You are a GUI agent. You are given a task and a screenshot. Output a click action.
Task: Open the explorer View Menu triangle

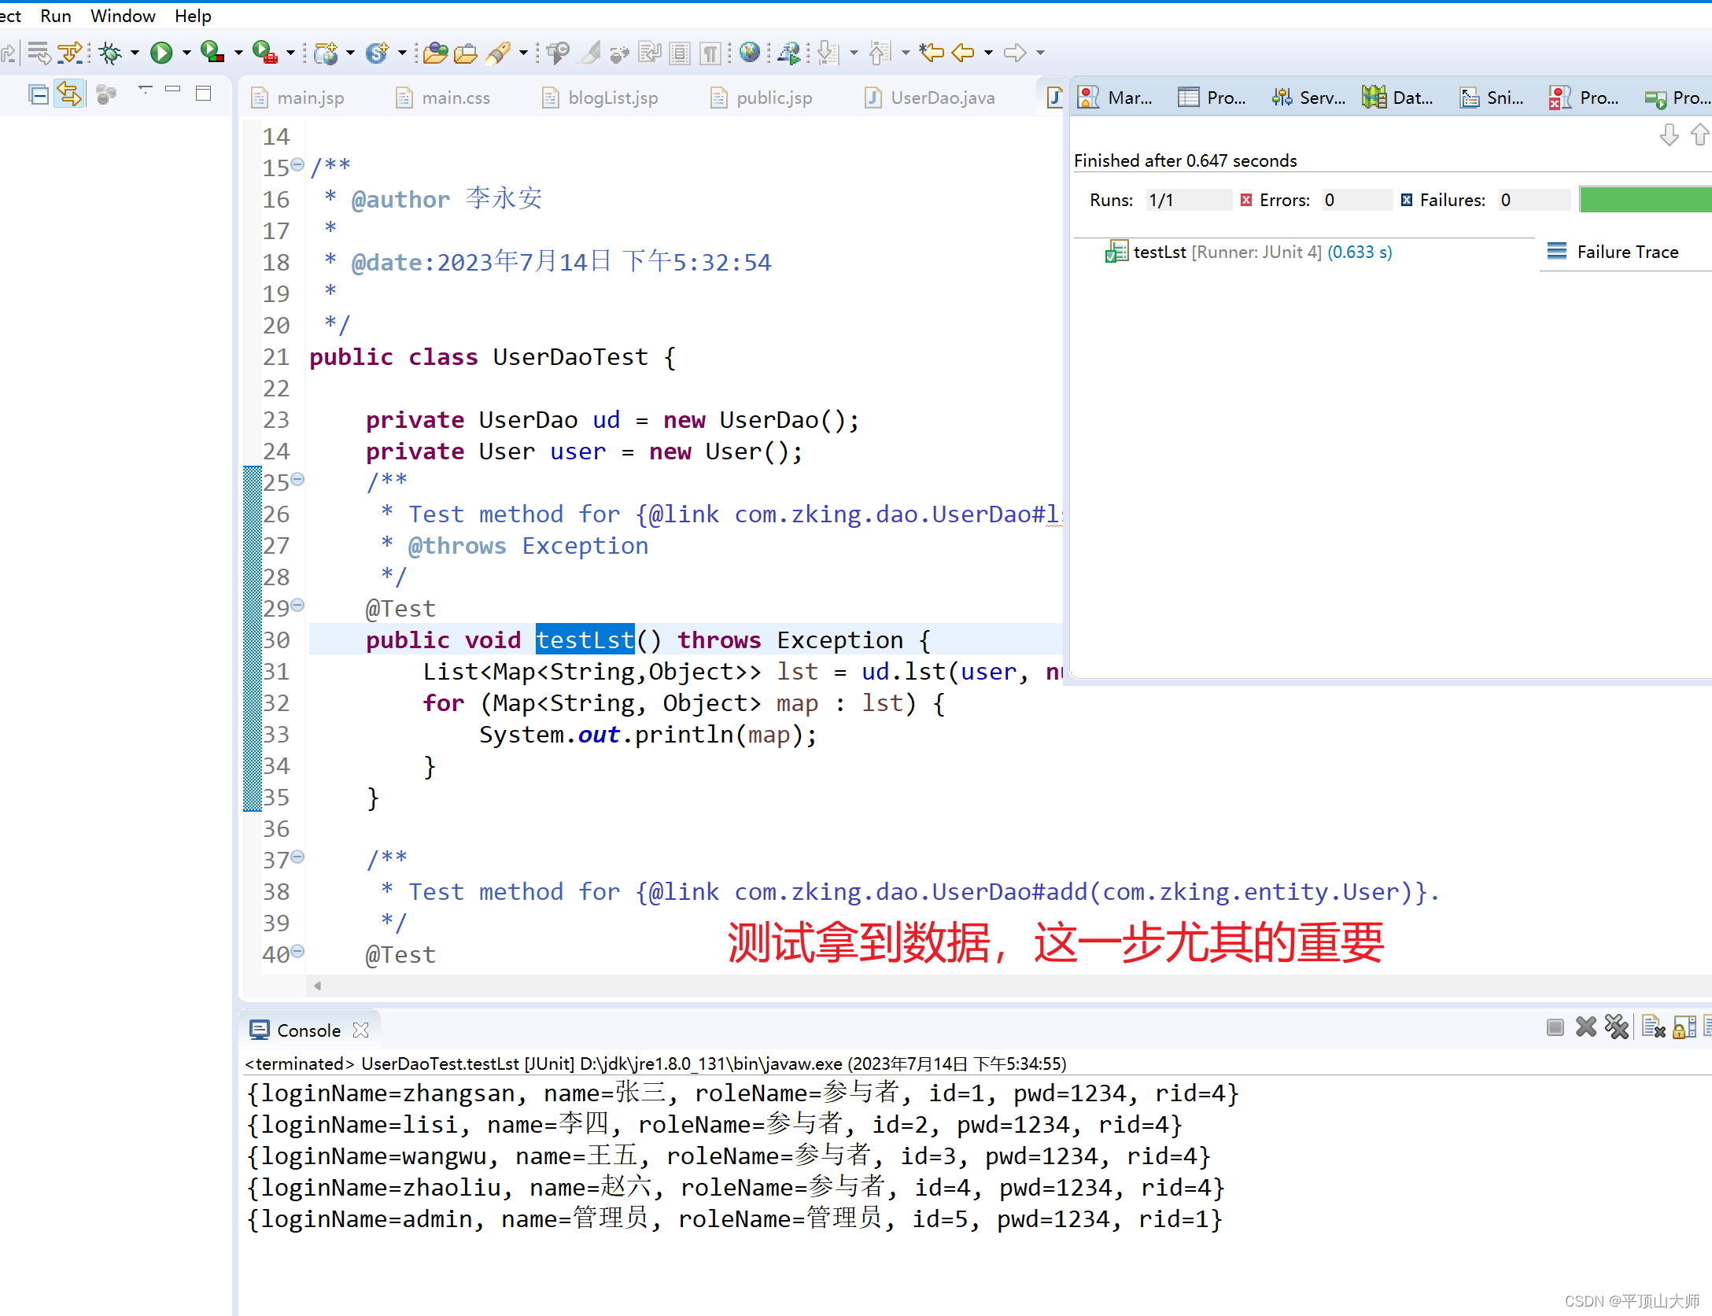tap(145, 90)
